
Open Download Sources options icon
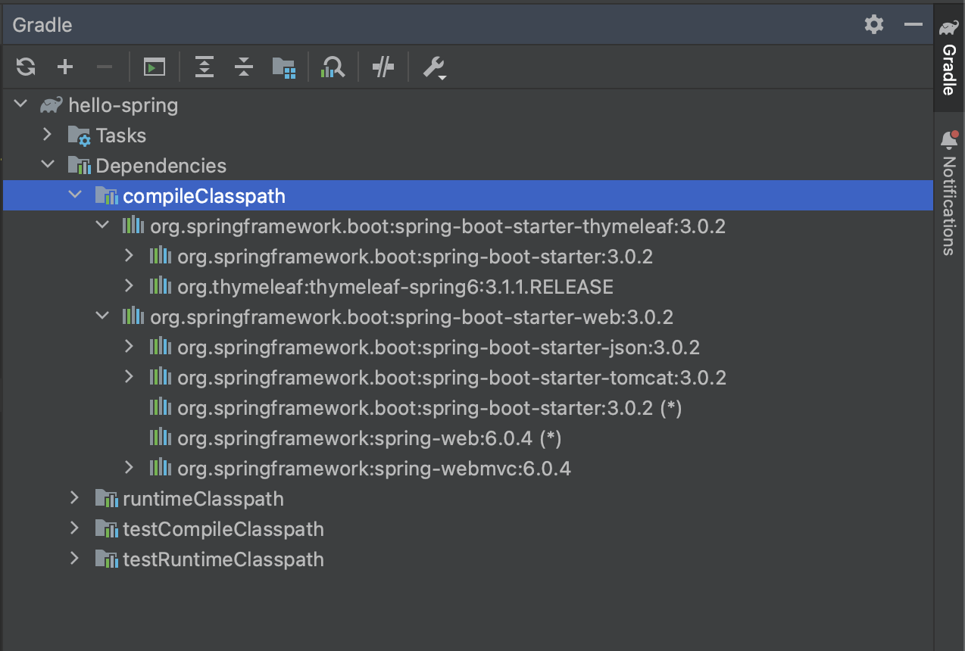[283, 67]
